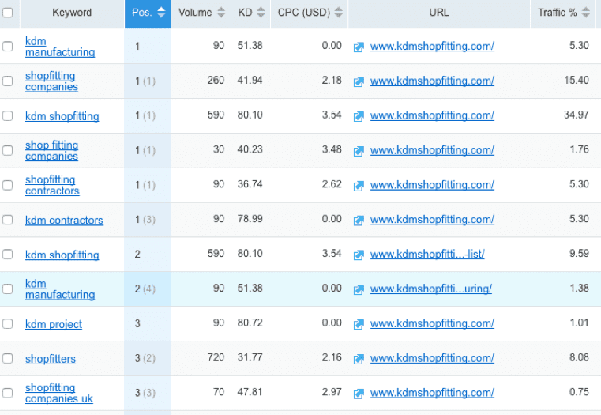Select CPC value 2.97
The height and width of the screenshot is (415, 601).
tap(332, 392)
